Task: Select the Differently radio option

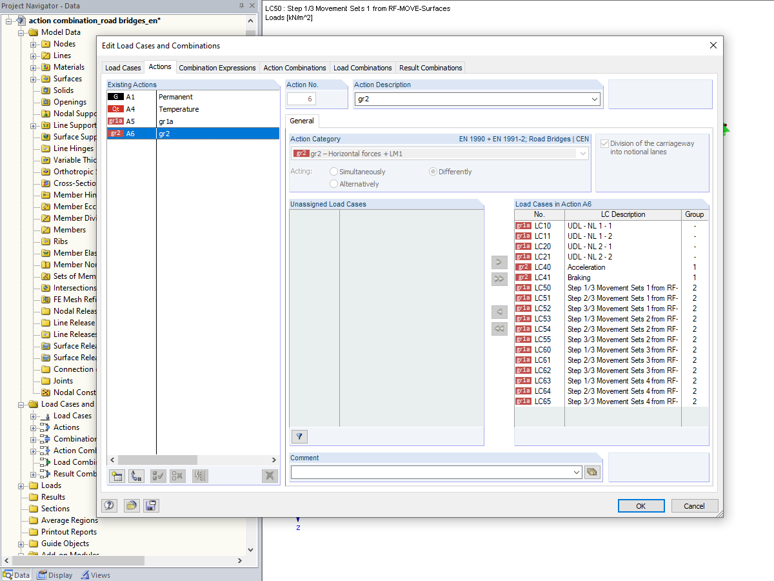Action: tap(433, 172)
